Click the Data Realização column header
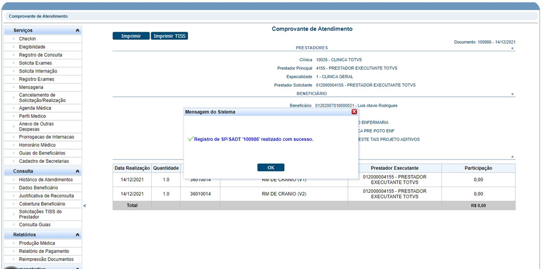Screen dimensions: 543x269 (x=132, y=168)
